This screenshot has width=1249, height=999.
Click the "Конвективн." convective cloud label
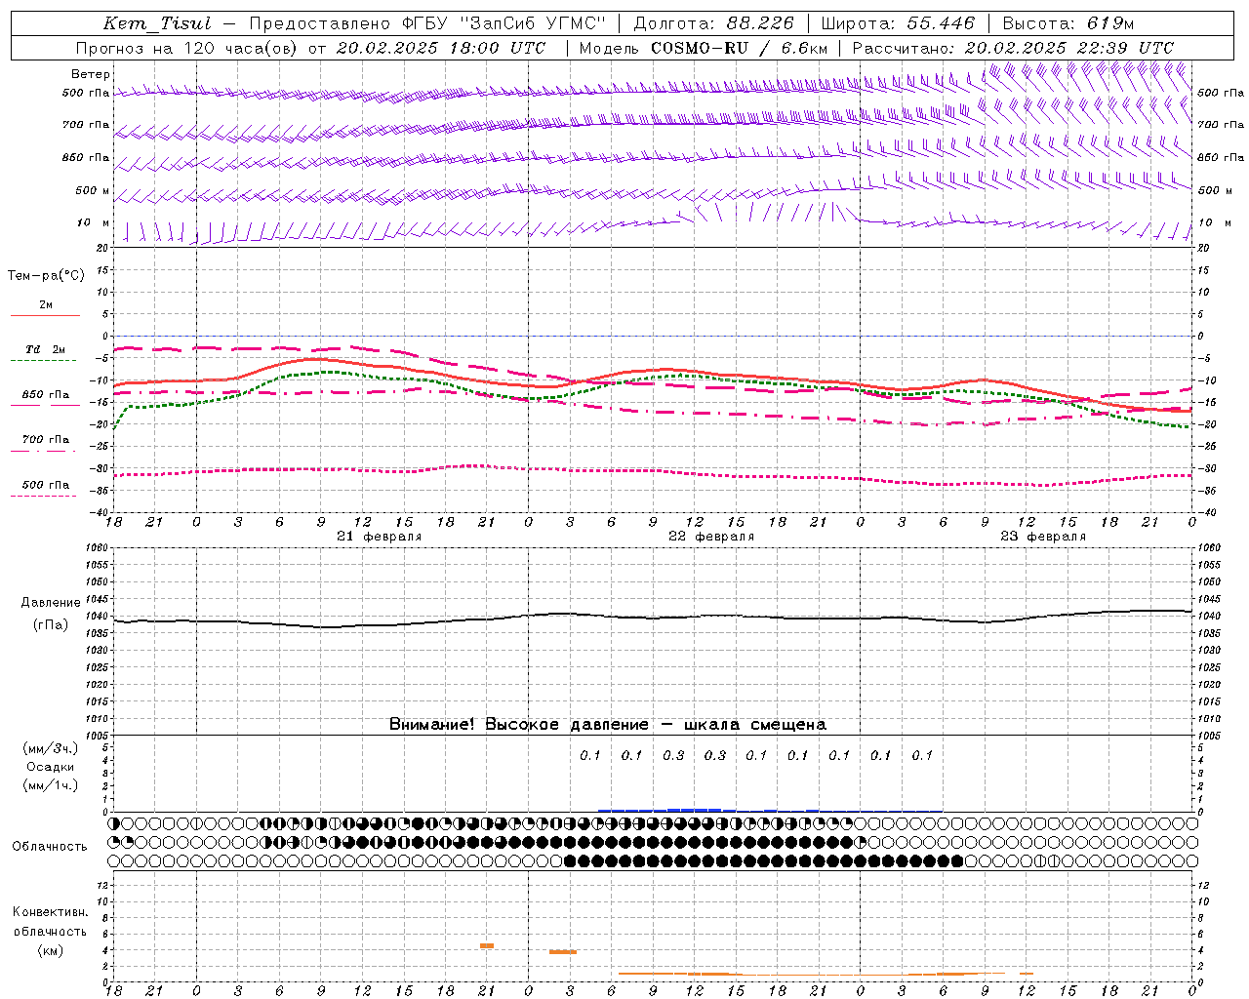point(51,912)
